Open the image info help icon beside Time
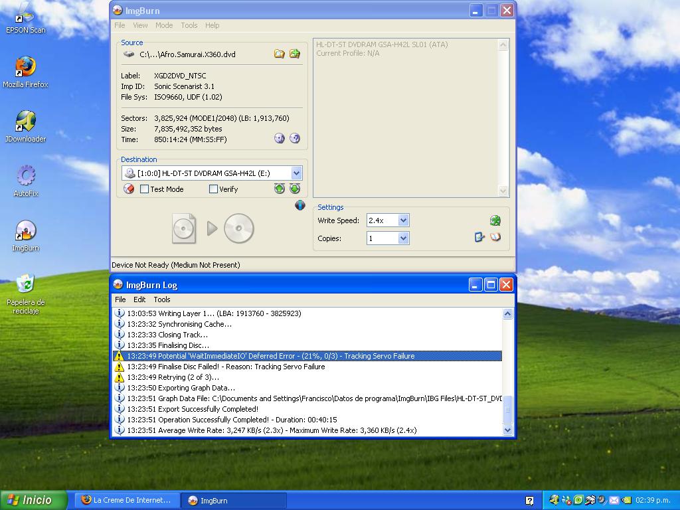Image resolution: width=680 pixels, height=510 pixels. point(295,139)
